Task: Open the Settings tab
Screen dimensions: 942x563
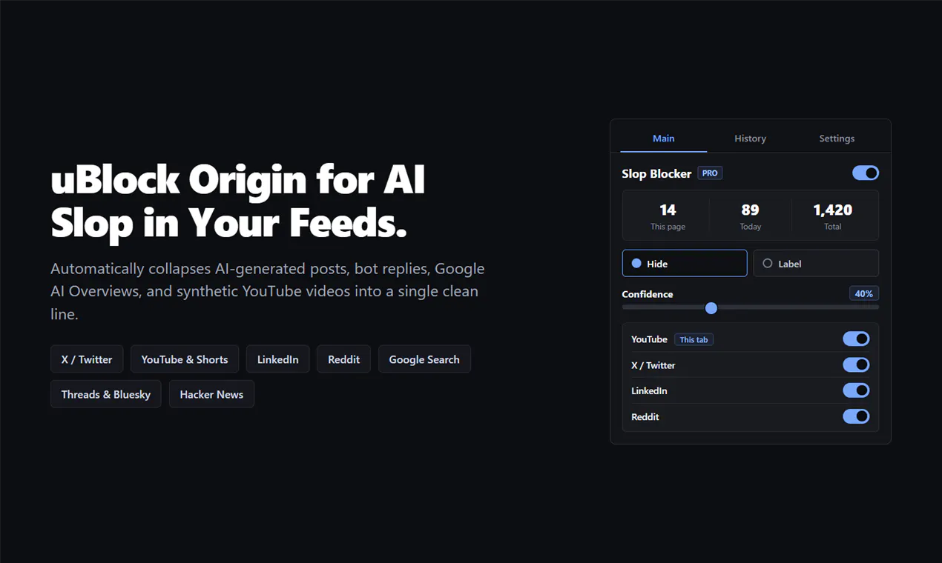Action: click(837, 139)
